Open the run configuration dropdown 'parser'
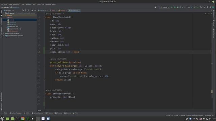Screen dimensions: 216x121 (x=165, y=7)
